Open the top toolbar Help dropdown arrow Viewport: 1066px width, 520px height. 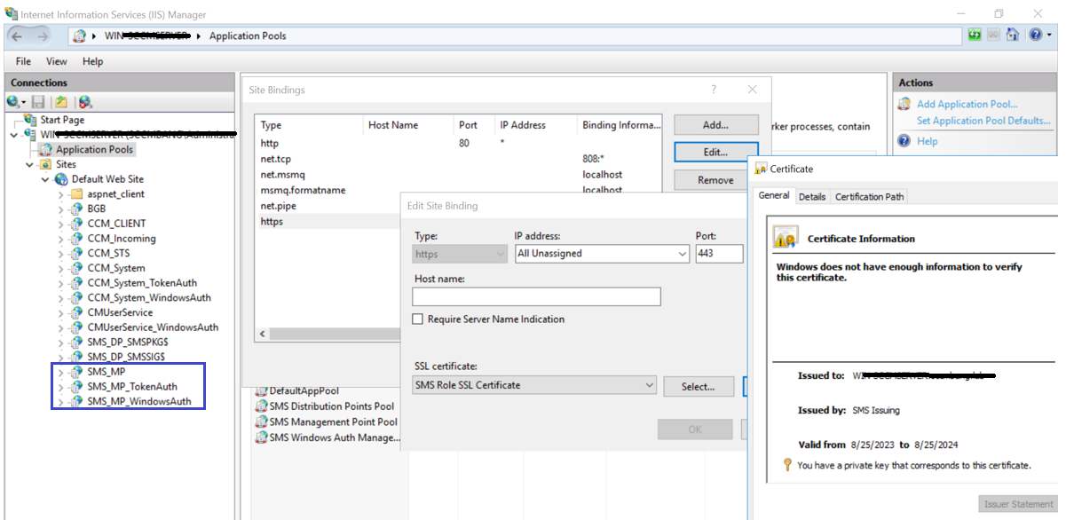(x=1047, y=35)
